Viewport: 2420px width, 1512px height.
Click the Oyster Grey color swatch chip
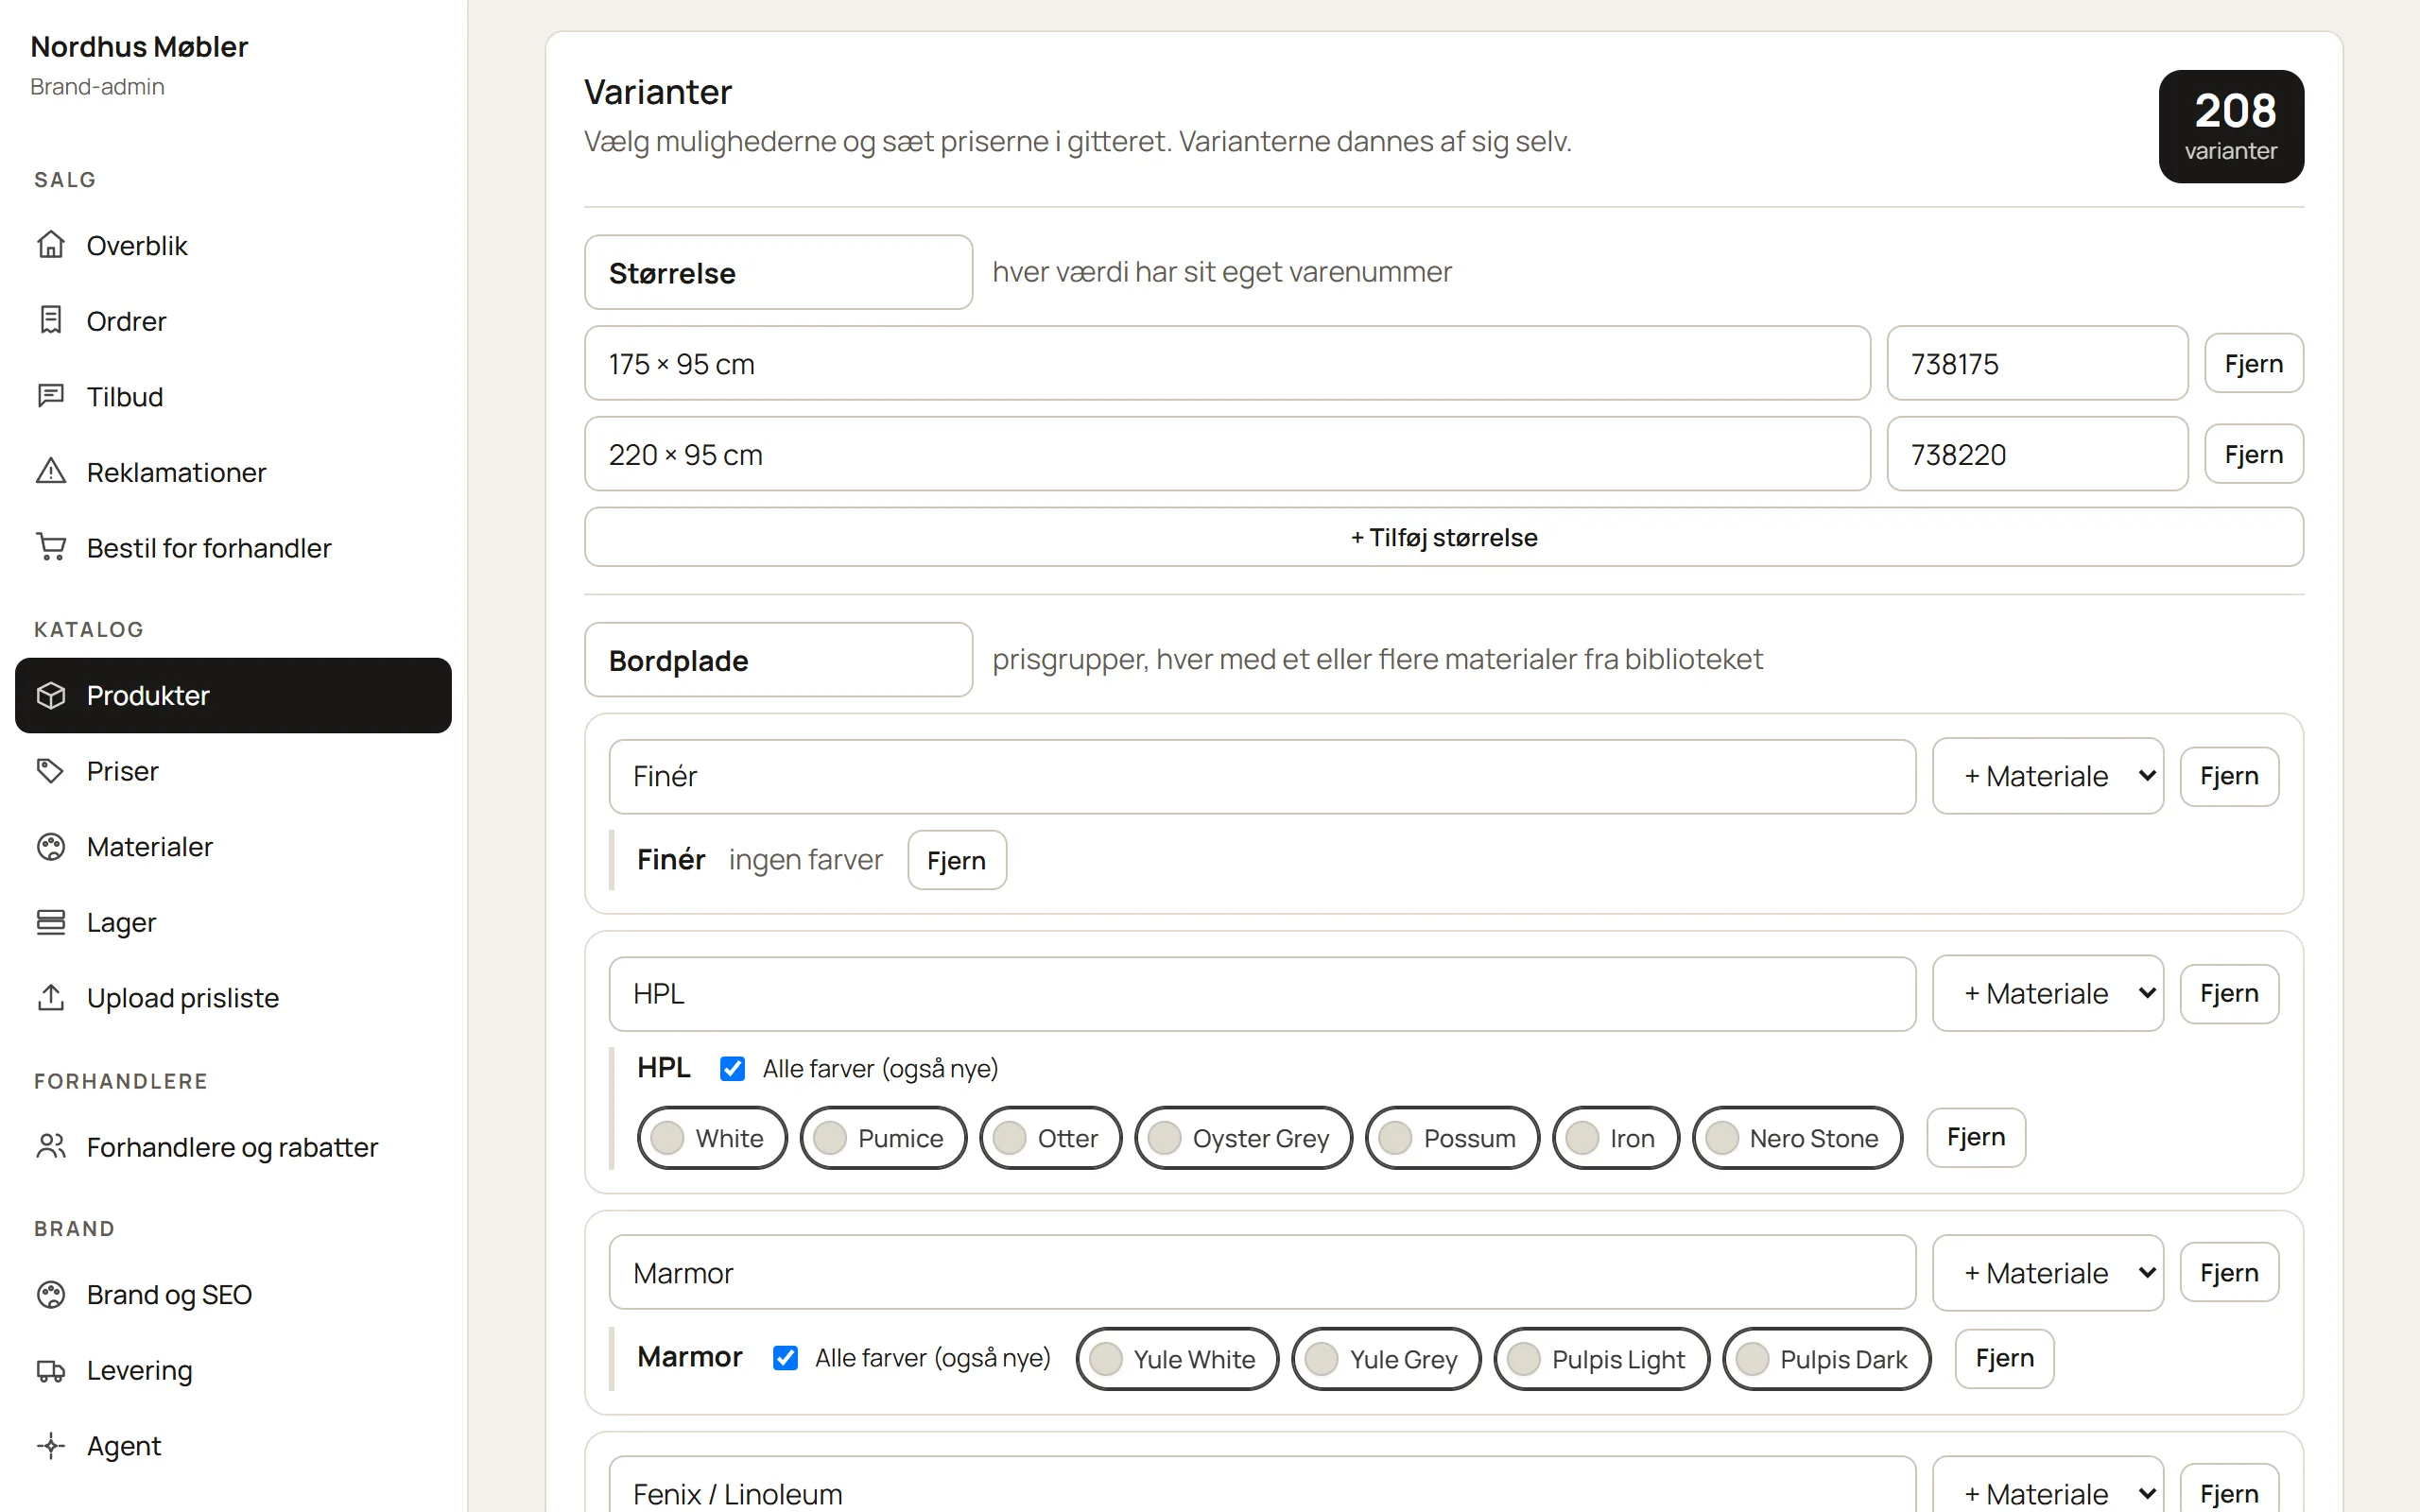coord(1243,1138)
